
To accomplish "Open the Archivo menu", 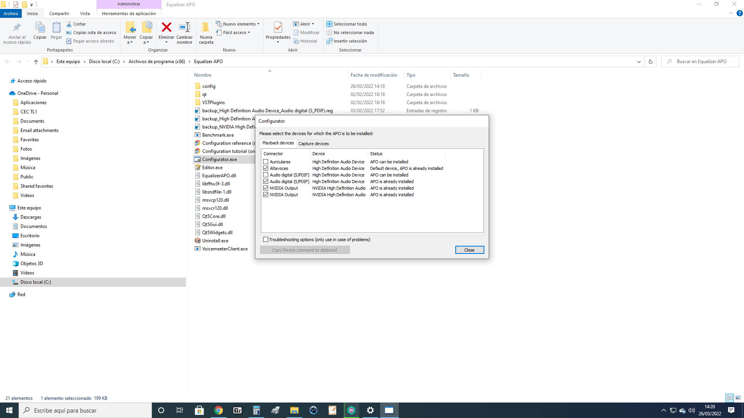I will pos(11,14).
